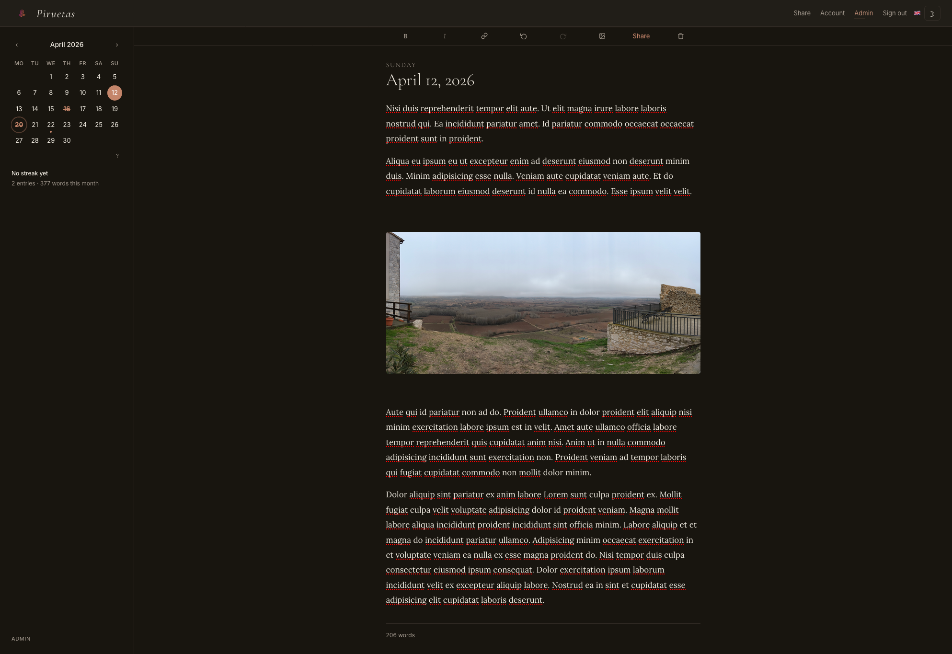The width and height of the screenshot is (952, 654).
Task: Go to the previous month
Action: pyautogui.click(x=17, y=45)
